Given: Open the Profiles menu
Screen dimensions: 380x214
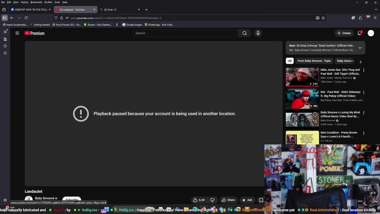Looking at the screenshot, I should pos(48,2).
